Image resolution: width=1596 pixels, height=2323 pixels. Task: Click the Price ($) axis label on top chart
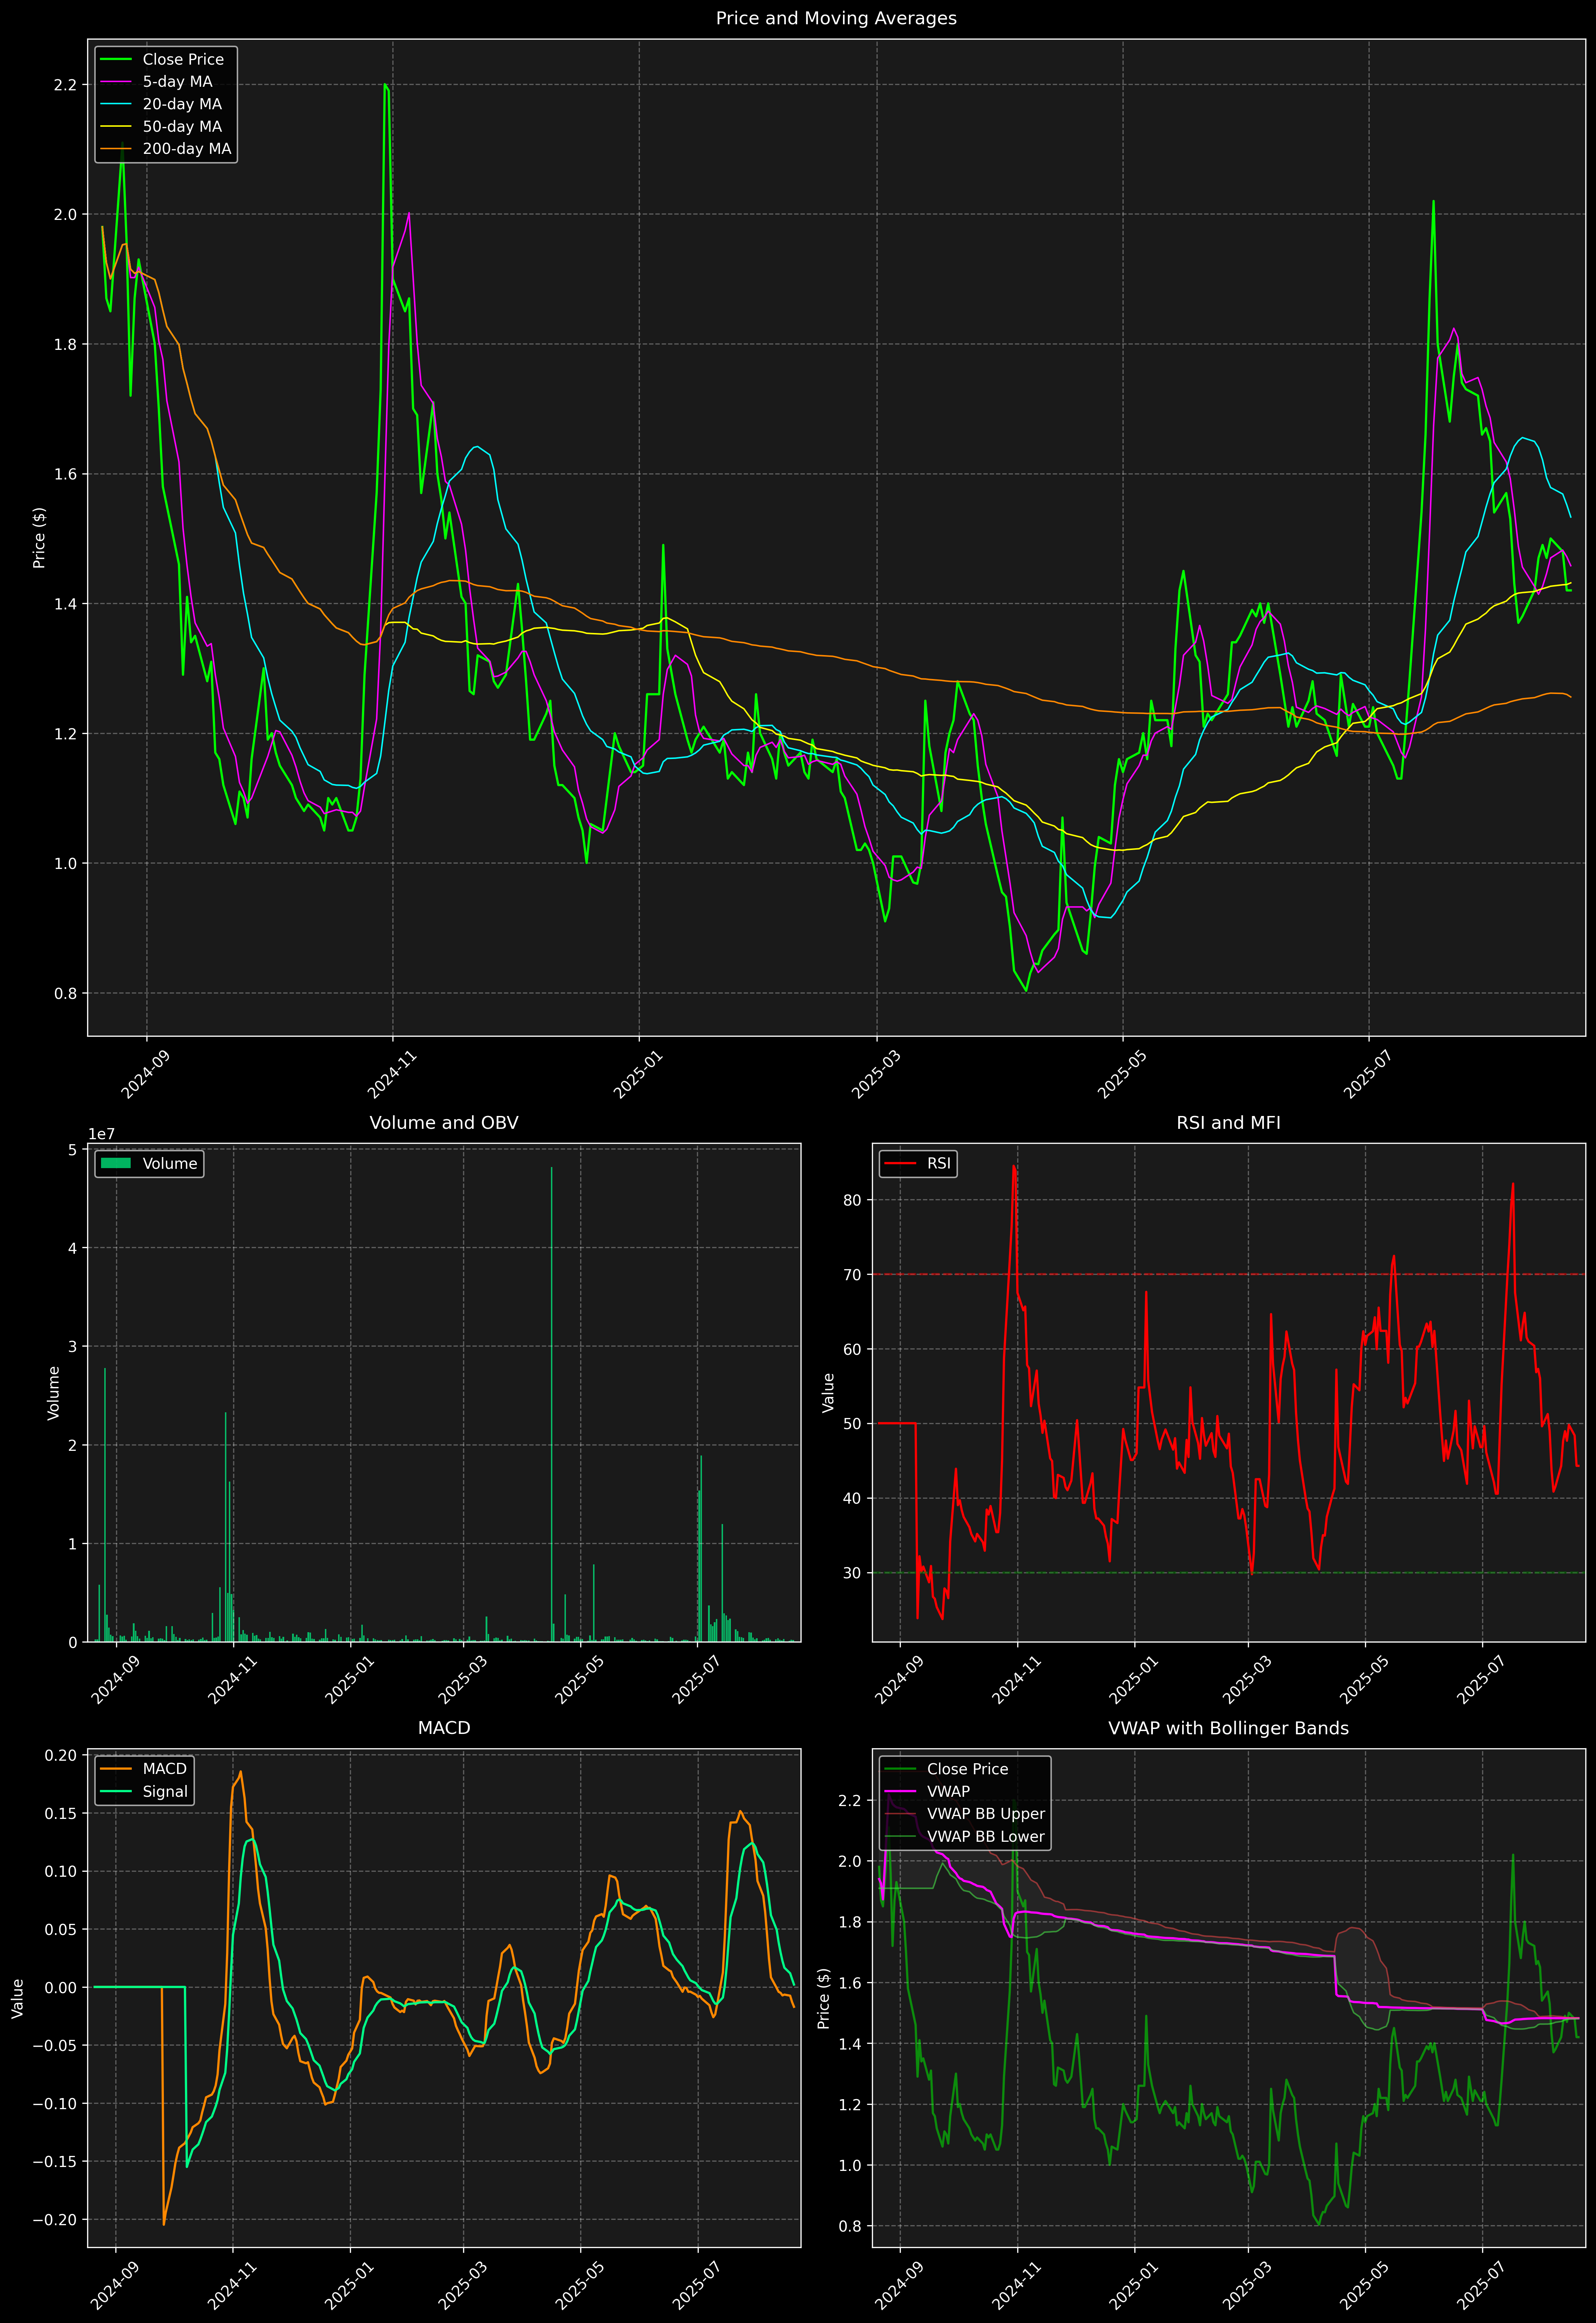click(x=39, y=538)
